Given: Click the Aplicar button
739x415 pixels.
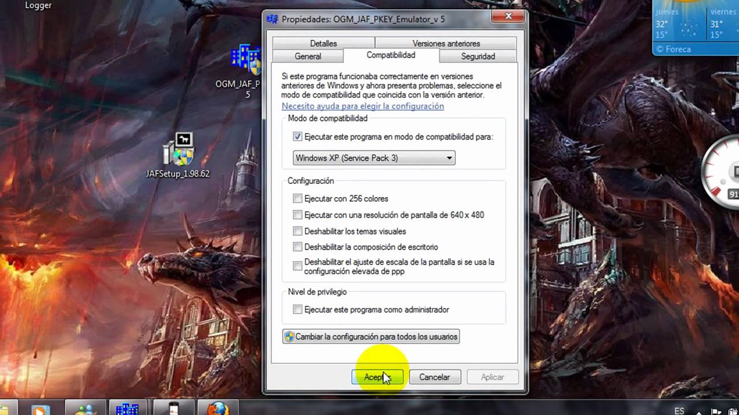Looking at the screenshot, I should pyautogui.click(x=492, y=377).
